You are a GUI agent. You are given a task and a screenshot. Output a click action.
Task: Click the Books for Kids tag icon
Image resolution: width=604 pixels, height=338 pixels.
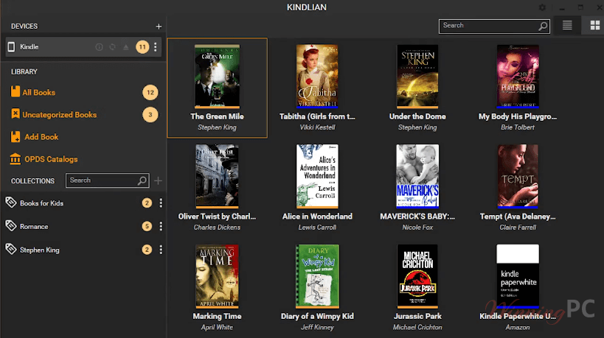tap(11, 203)
